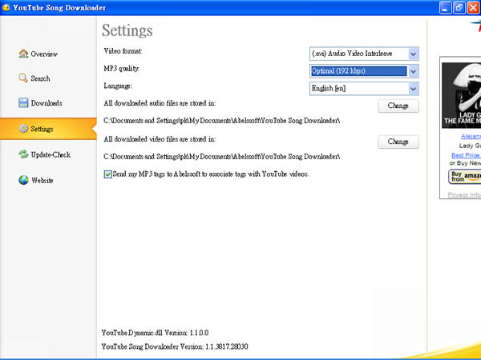481x360 pixels.
Task: Click the Search magnifier icon
Action: tap(23, 78)
